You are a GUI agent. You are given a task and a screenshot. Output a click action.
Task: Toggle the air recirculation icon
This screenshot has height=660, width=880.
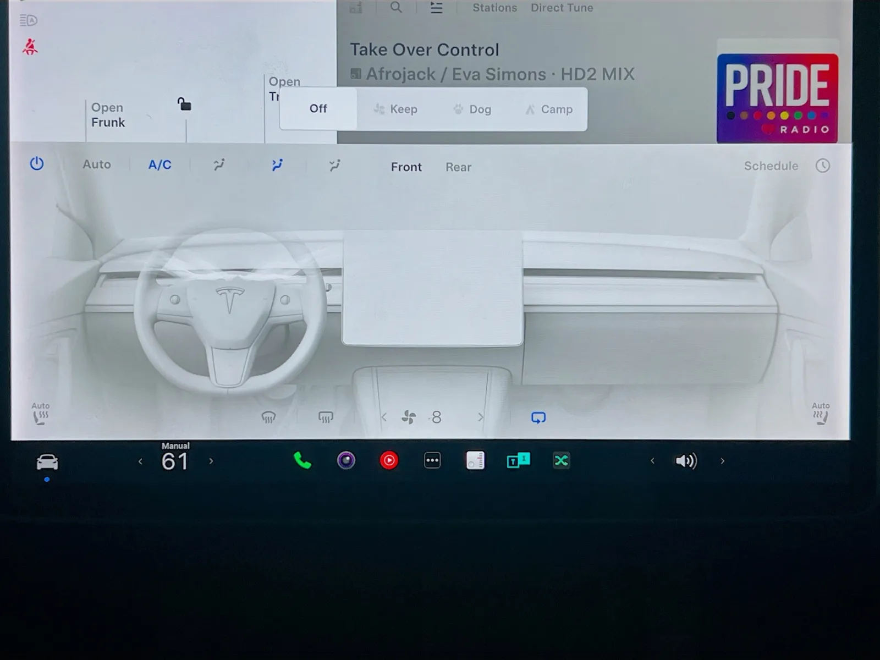[538, 418]
